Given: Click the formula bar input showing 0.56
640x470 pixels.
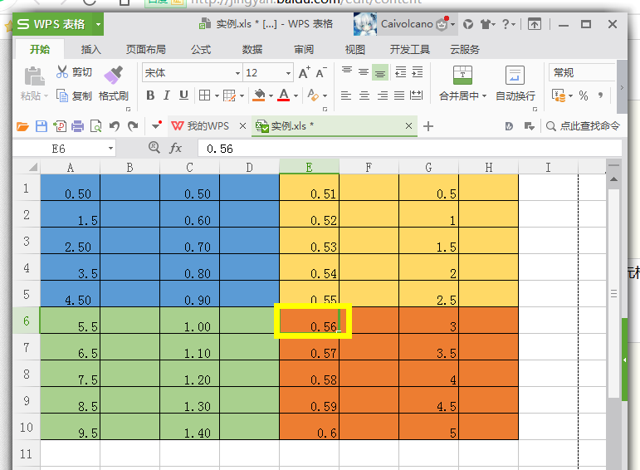Looking at the screenshot, I should (409, 149).
